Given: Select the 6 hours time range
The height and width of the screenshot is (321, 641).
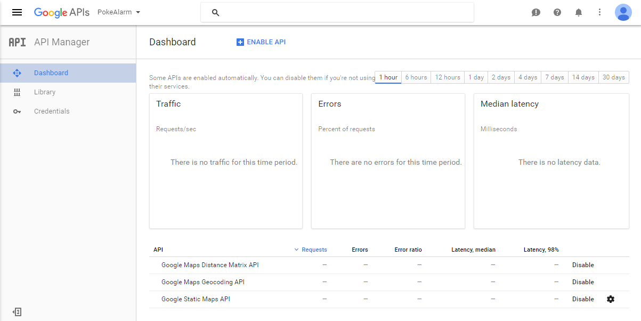Looking at the screenshot, I should (x=416, y=77).
